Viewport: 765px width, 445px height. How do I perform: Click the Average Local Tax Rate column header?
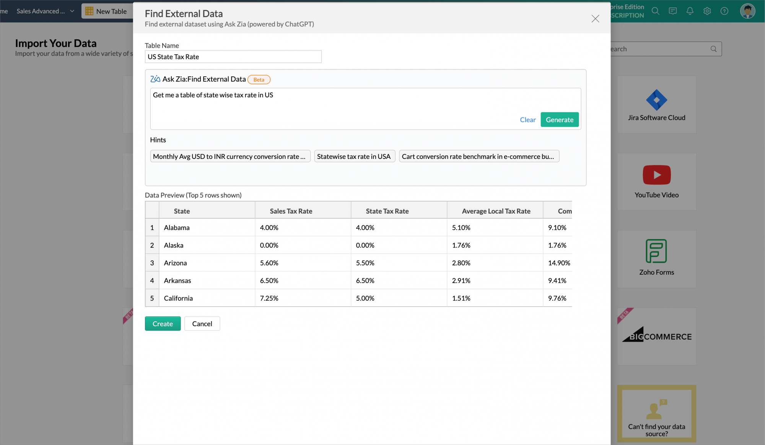point(496,211)
